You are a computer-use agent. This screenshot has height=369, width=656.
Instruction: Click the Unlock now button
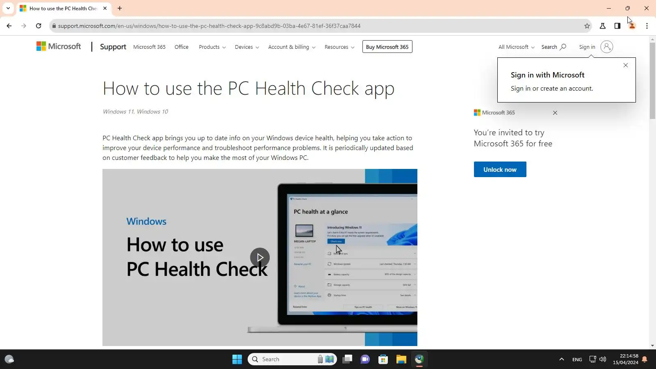coord(500,169)
